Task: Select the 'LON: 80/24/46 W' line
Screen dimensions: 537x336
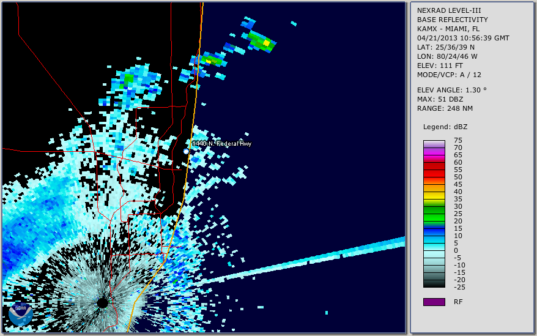Action: point(447,56)
